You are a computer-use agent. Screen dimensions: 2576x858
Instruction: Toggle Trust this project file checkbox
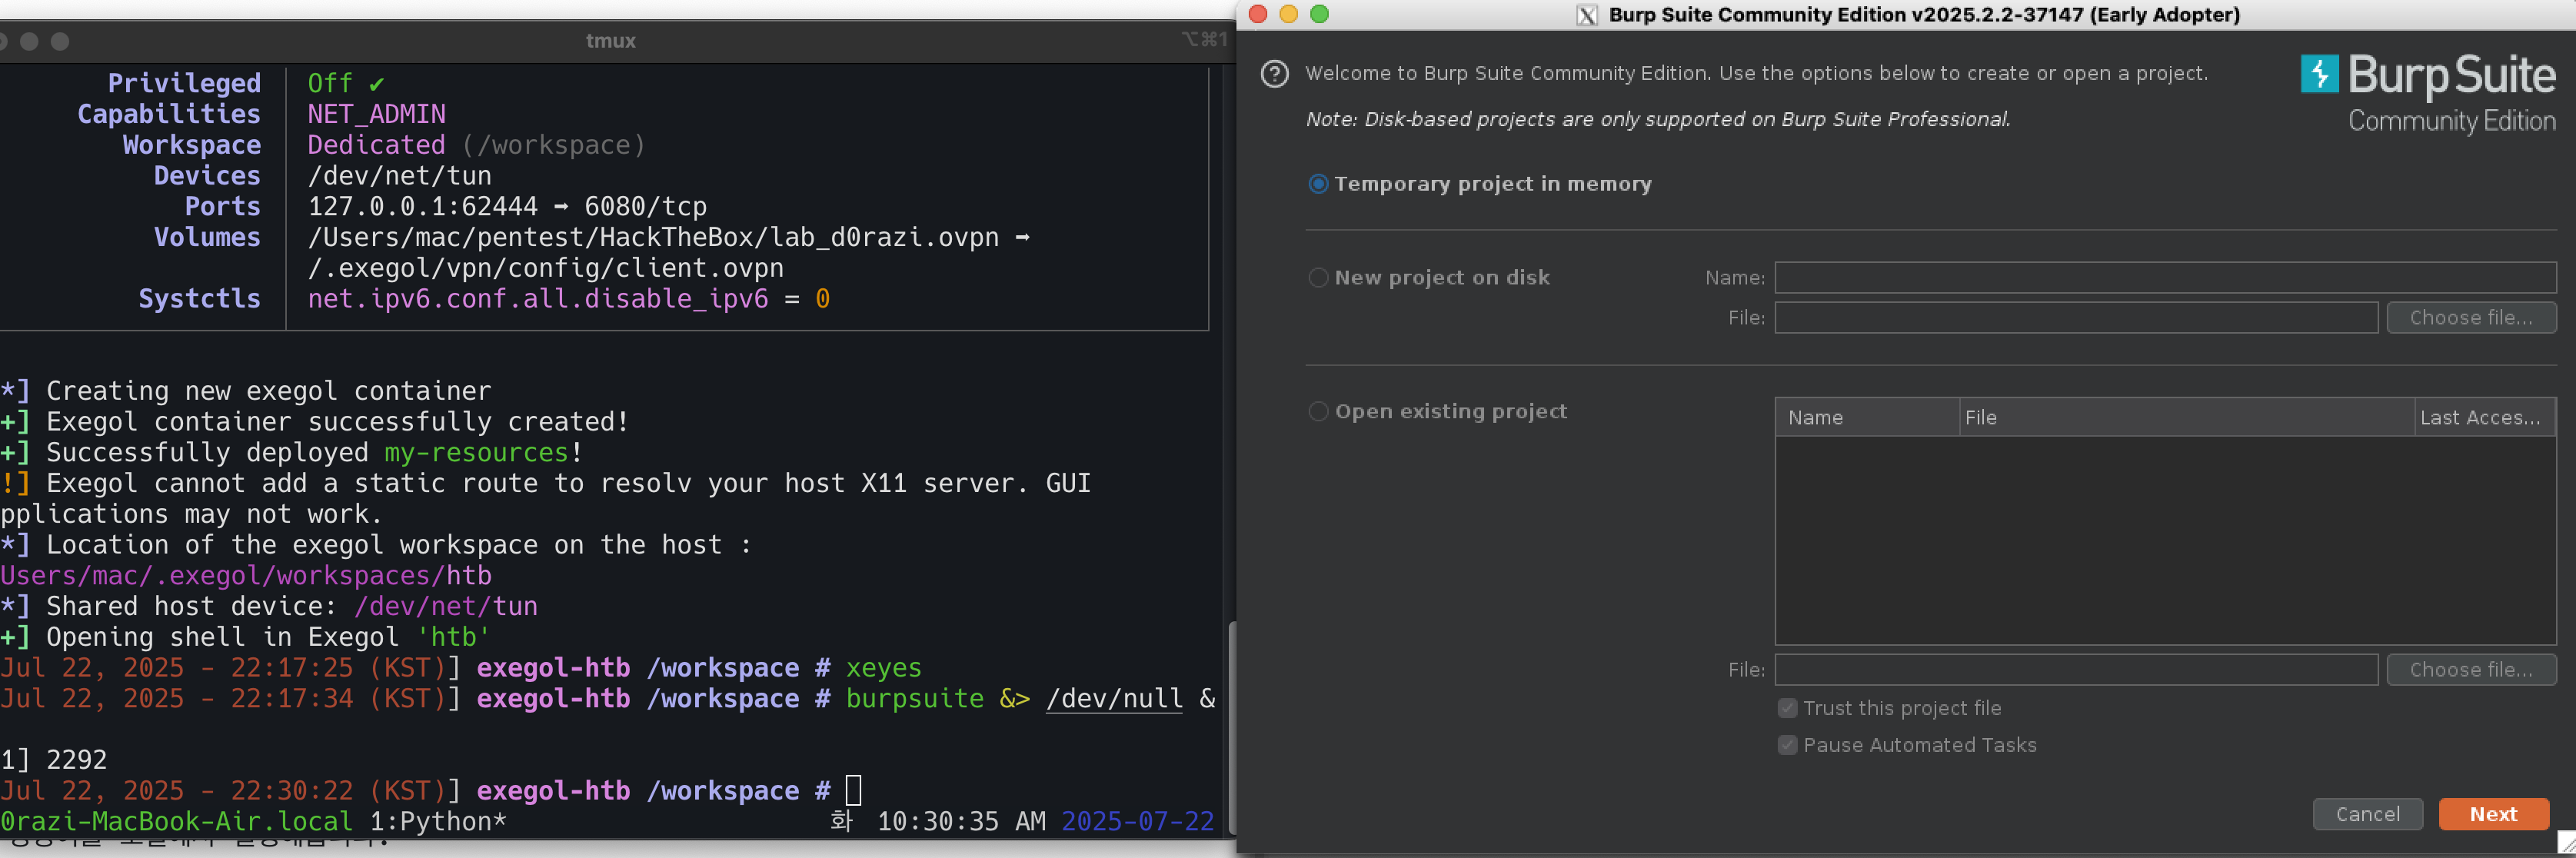click(x=1787, y=708)
